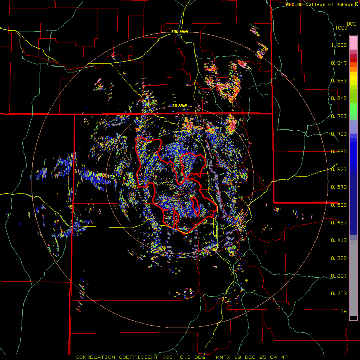The height and width of the screenshot is (360, 360).
Task: Click the 0.733 legend value
Action: pos(339,134)
